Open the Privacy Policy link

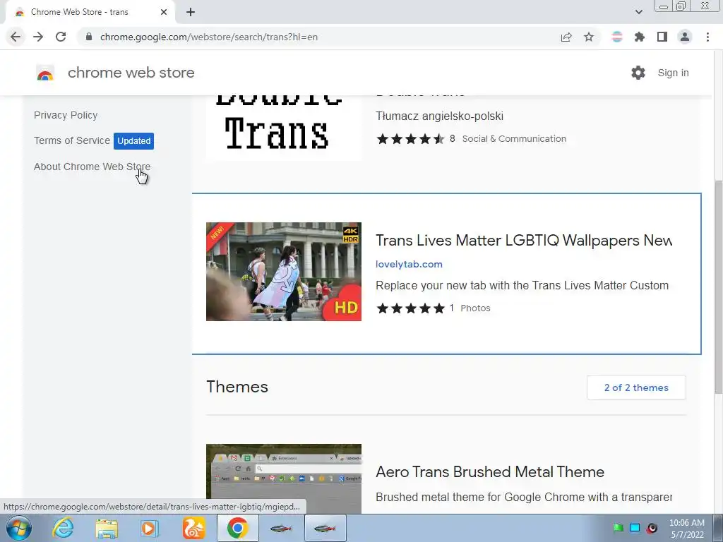pos(66,115)
